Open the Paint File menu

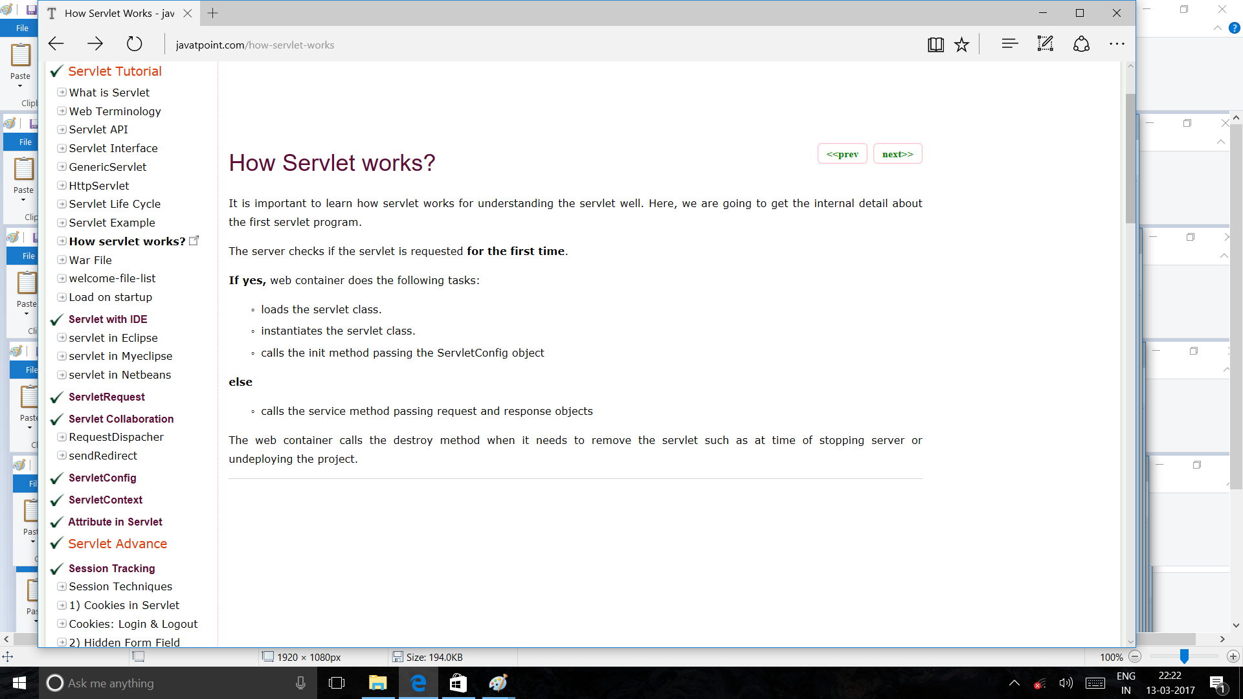point(22,28)
